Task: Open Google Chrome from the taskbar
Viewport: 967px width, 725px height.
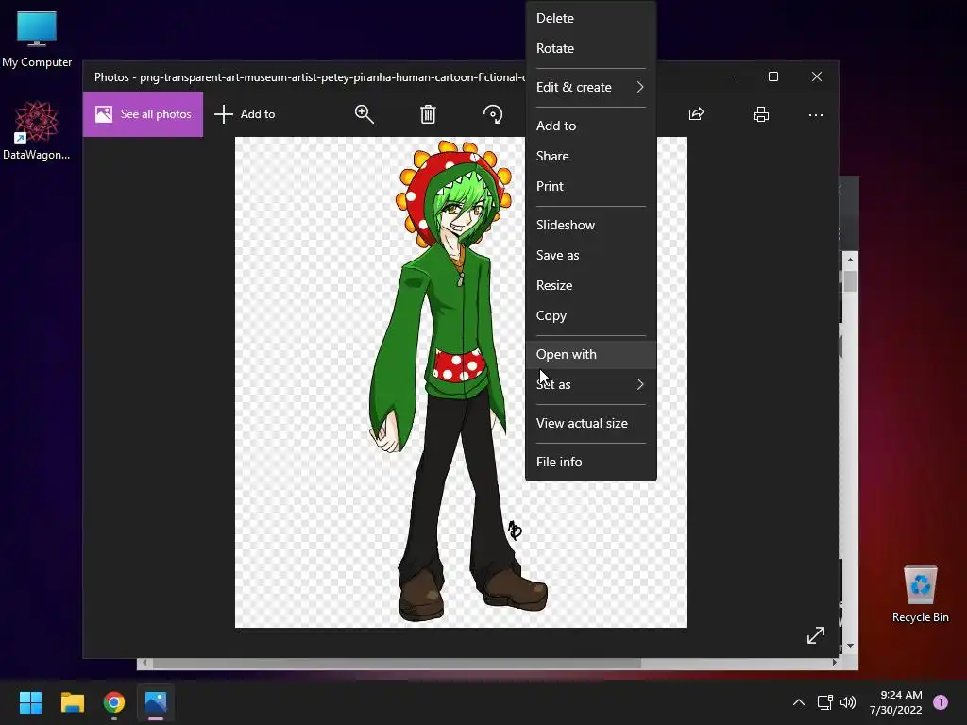Action: tap(114, 702)
